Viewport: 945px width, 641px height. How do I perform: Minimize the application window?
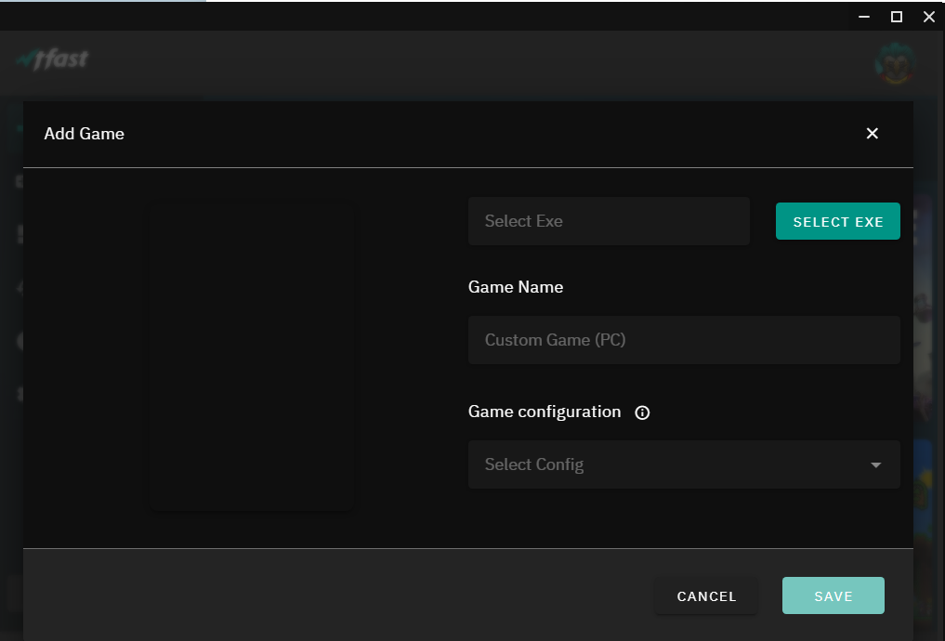coord(864,16)
